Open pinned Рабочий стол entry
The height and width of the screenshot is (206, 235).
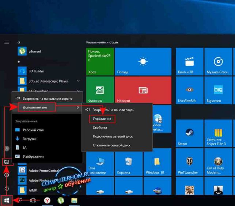47,130
